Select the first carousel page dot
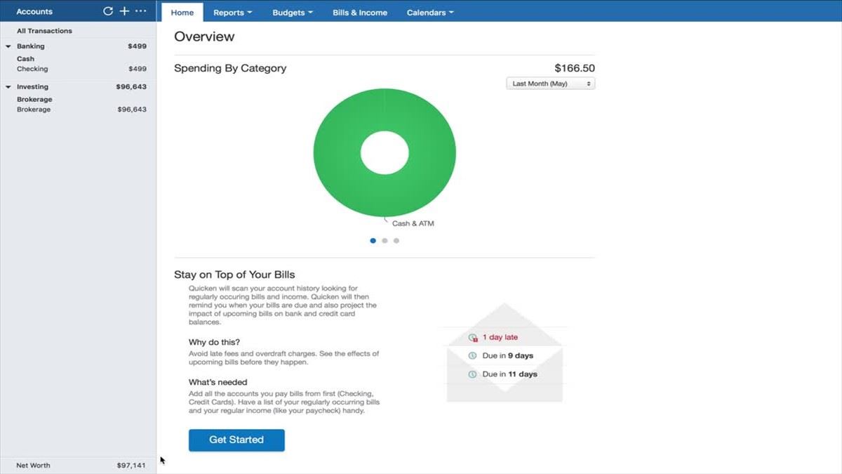Image resolution: width=842 pixels, height=474 pixels. (373, 241)
